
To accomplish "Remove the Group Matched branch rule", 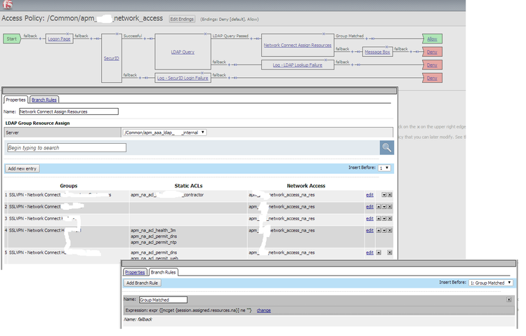I will tap(509, 300).
